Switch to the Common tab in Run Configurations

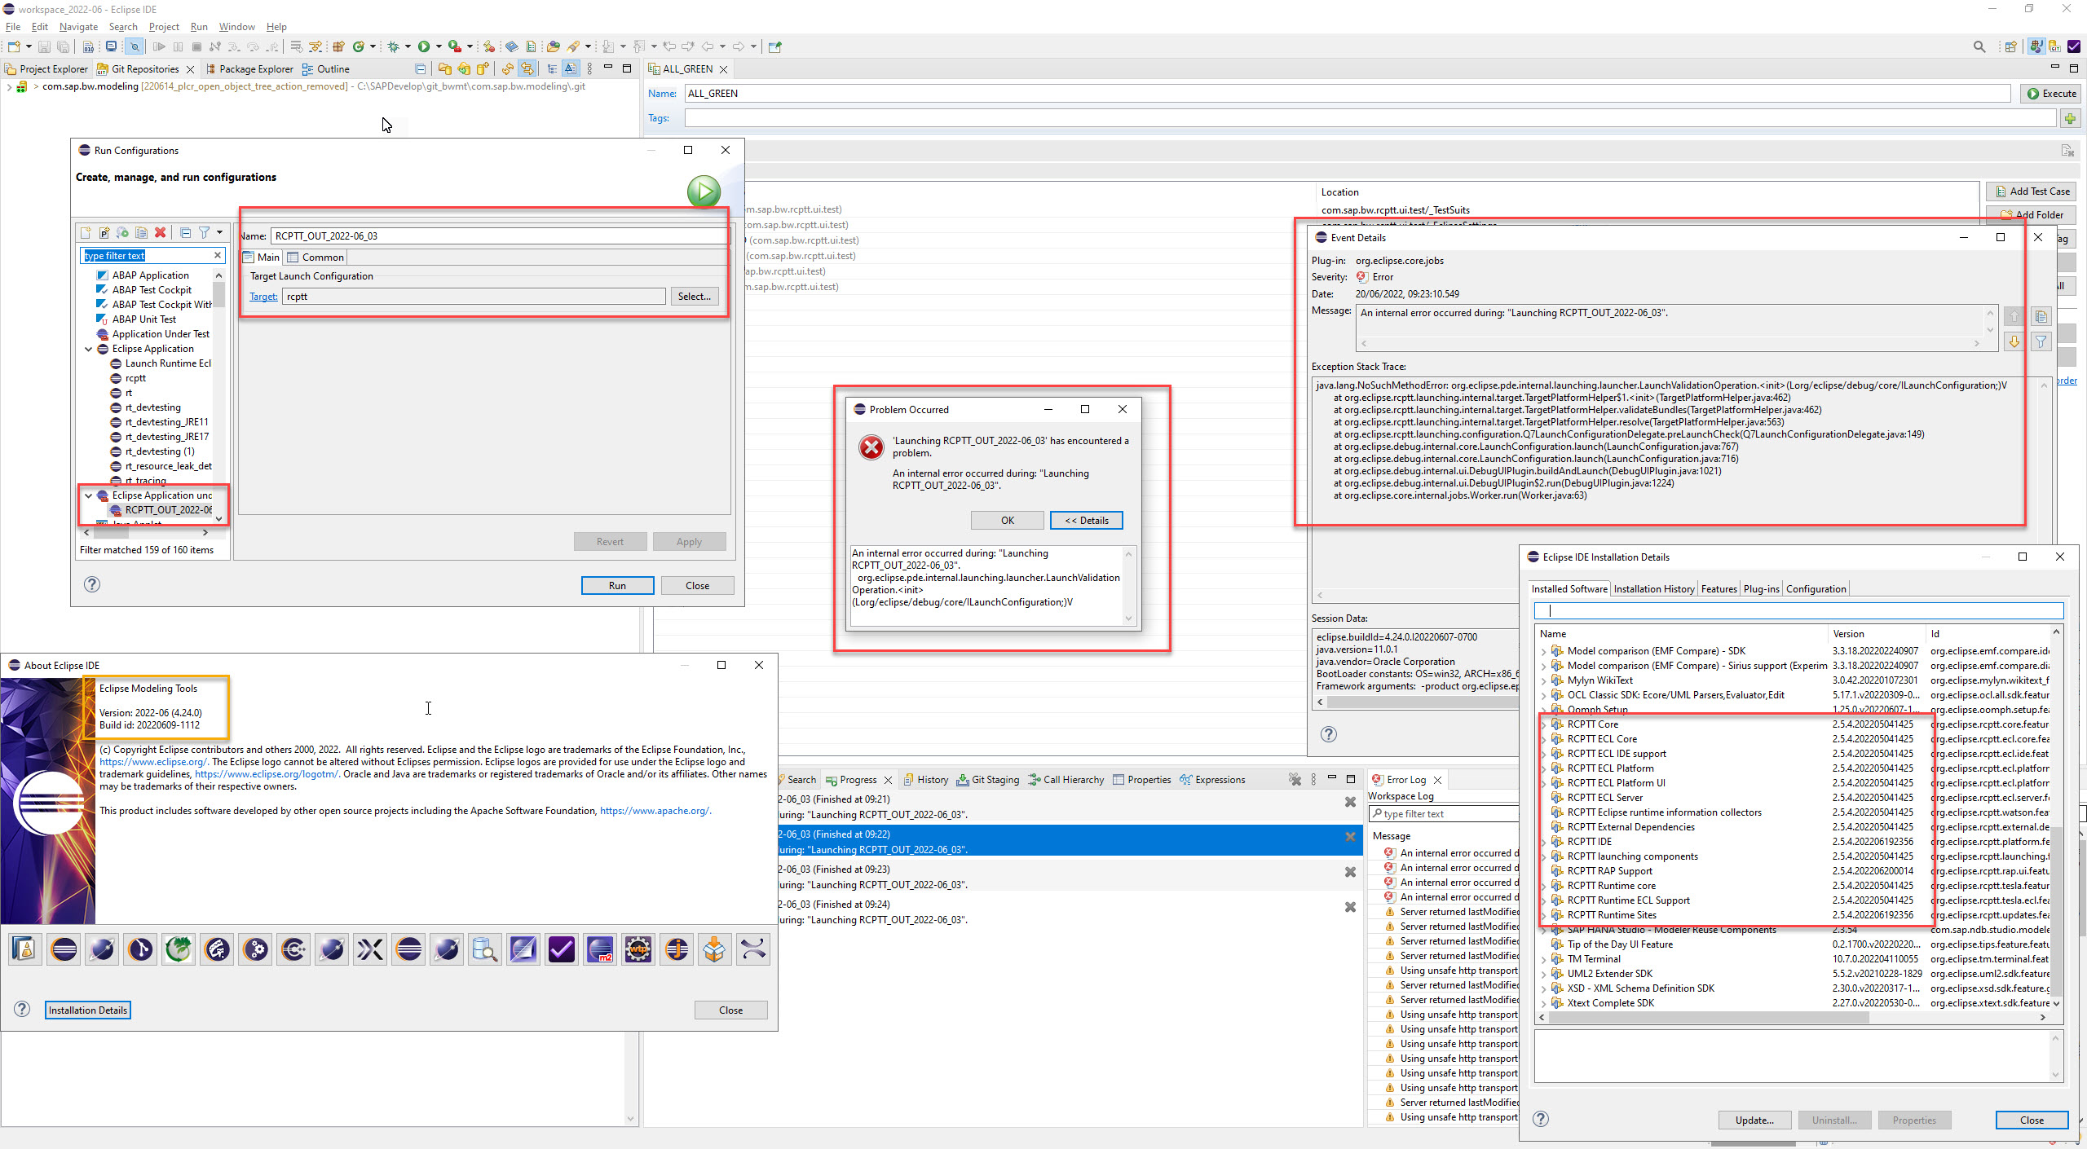(315, 258)
